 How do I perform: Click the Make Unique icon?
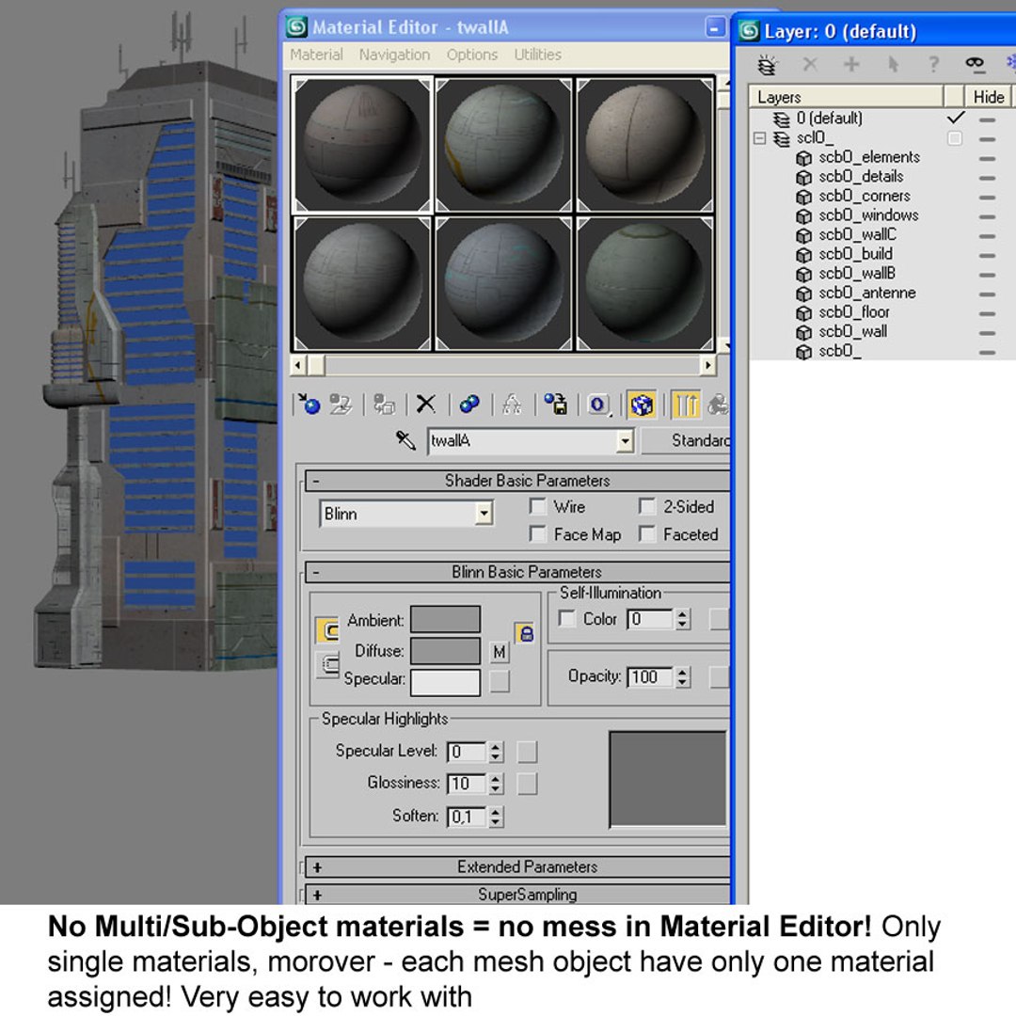[x=512, y=405]
